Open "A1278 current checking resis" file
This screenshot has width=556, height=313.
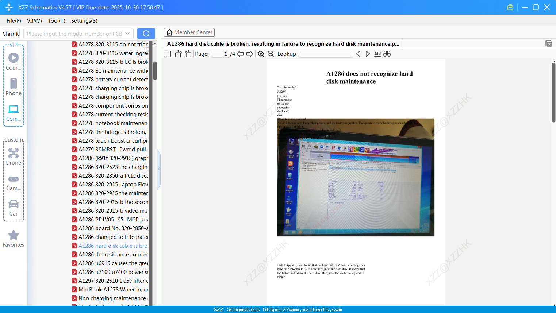[110, 115]
